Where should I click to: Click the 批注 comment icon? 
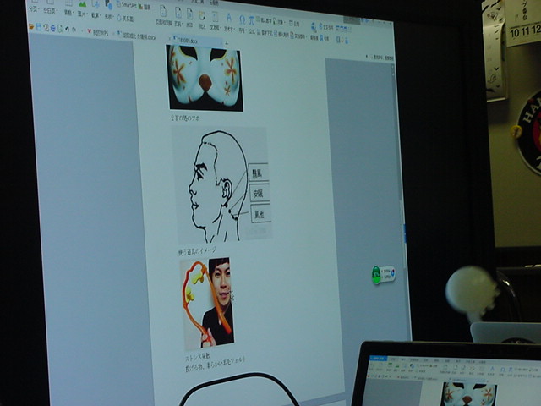[203, 15]
